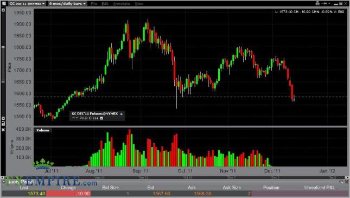The image size is (350, 198).
Task: Minimize the chart window
Action: [336, 4]
